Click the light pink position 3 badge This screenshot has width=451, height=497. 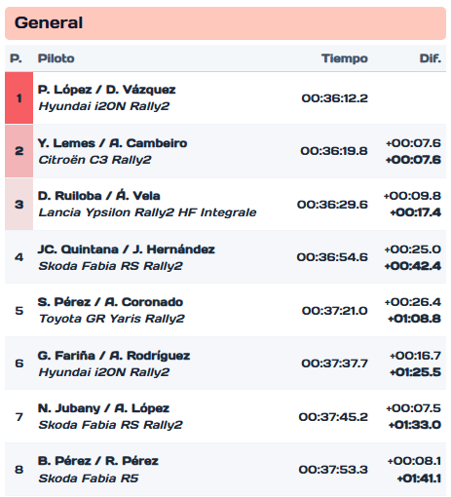click(19, 204)
